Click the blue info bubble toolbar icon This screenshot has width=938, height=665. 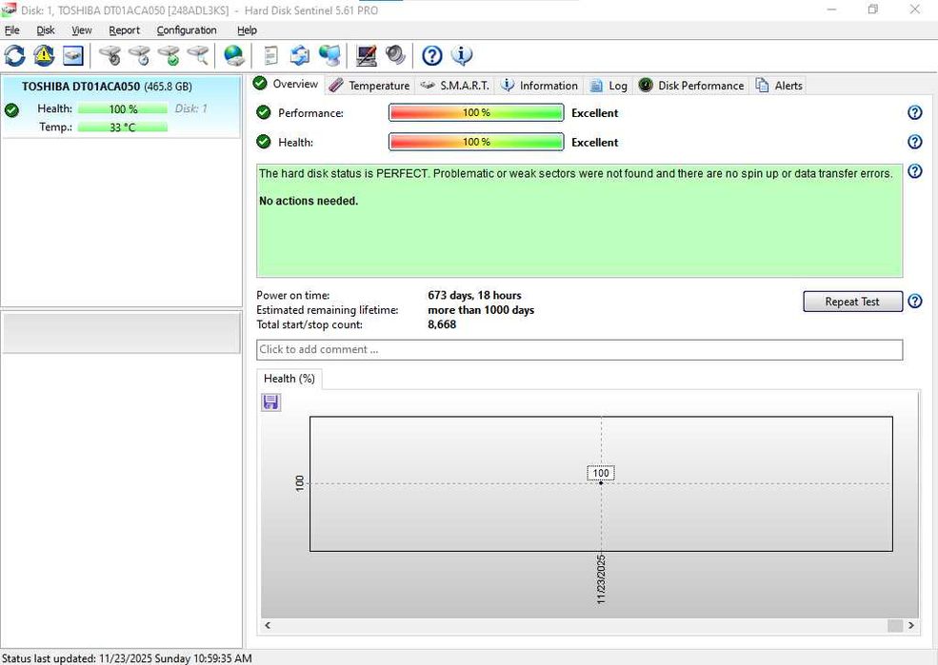(x=461, y=55)
